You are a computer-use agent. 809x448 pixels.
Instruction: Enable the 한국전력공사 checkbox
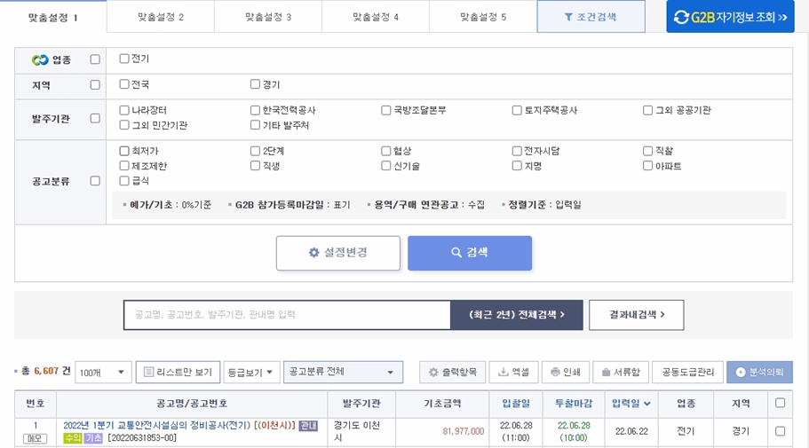click(256, 111)
